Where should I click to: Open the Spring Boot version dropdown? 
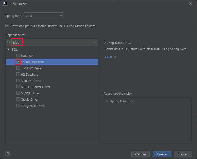(x=44, y=15)
